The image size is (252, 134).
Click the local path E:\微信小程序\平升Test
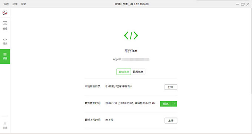click(119, 86)
